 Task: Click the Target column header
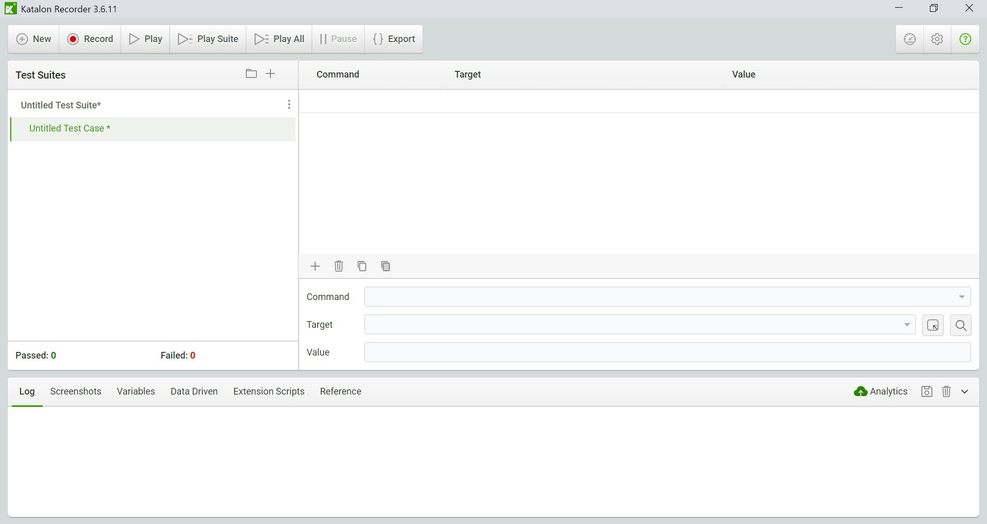point(468,74)
